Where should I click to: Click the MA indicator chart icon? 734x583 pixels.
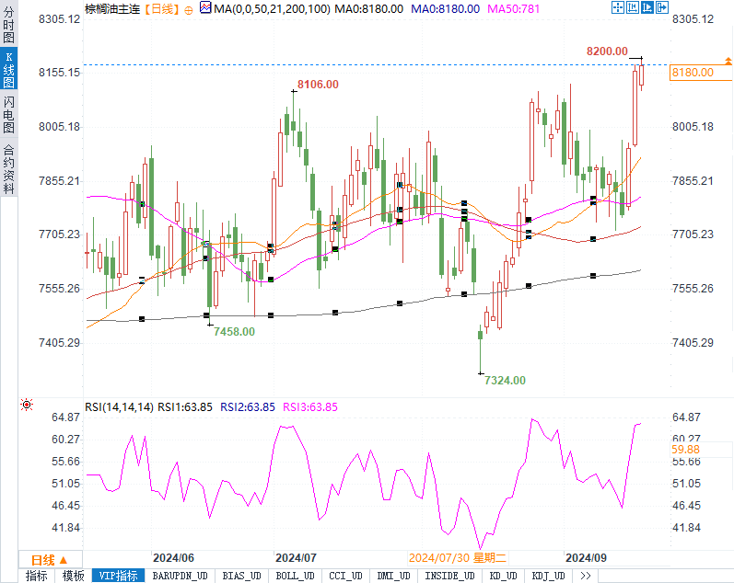[x=205, y=7]
